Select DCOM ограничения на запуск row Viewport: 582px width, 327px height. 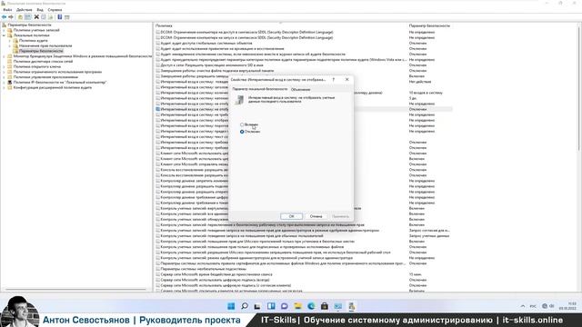pos(246,37)
